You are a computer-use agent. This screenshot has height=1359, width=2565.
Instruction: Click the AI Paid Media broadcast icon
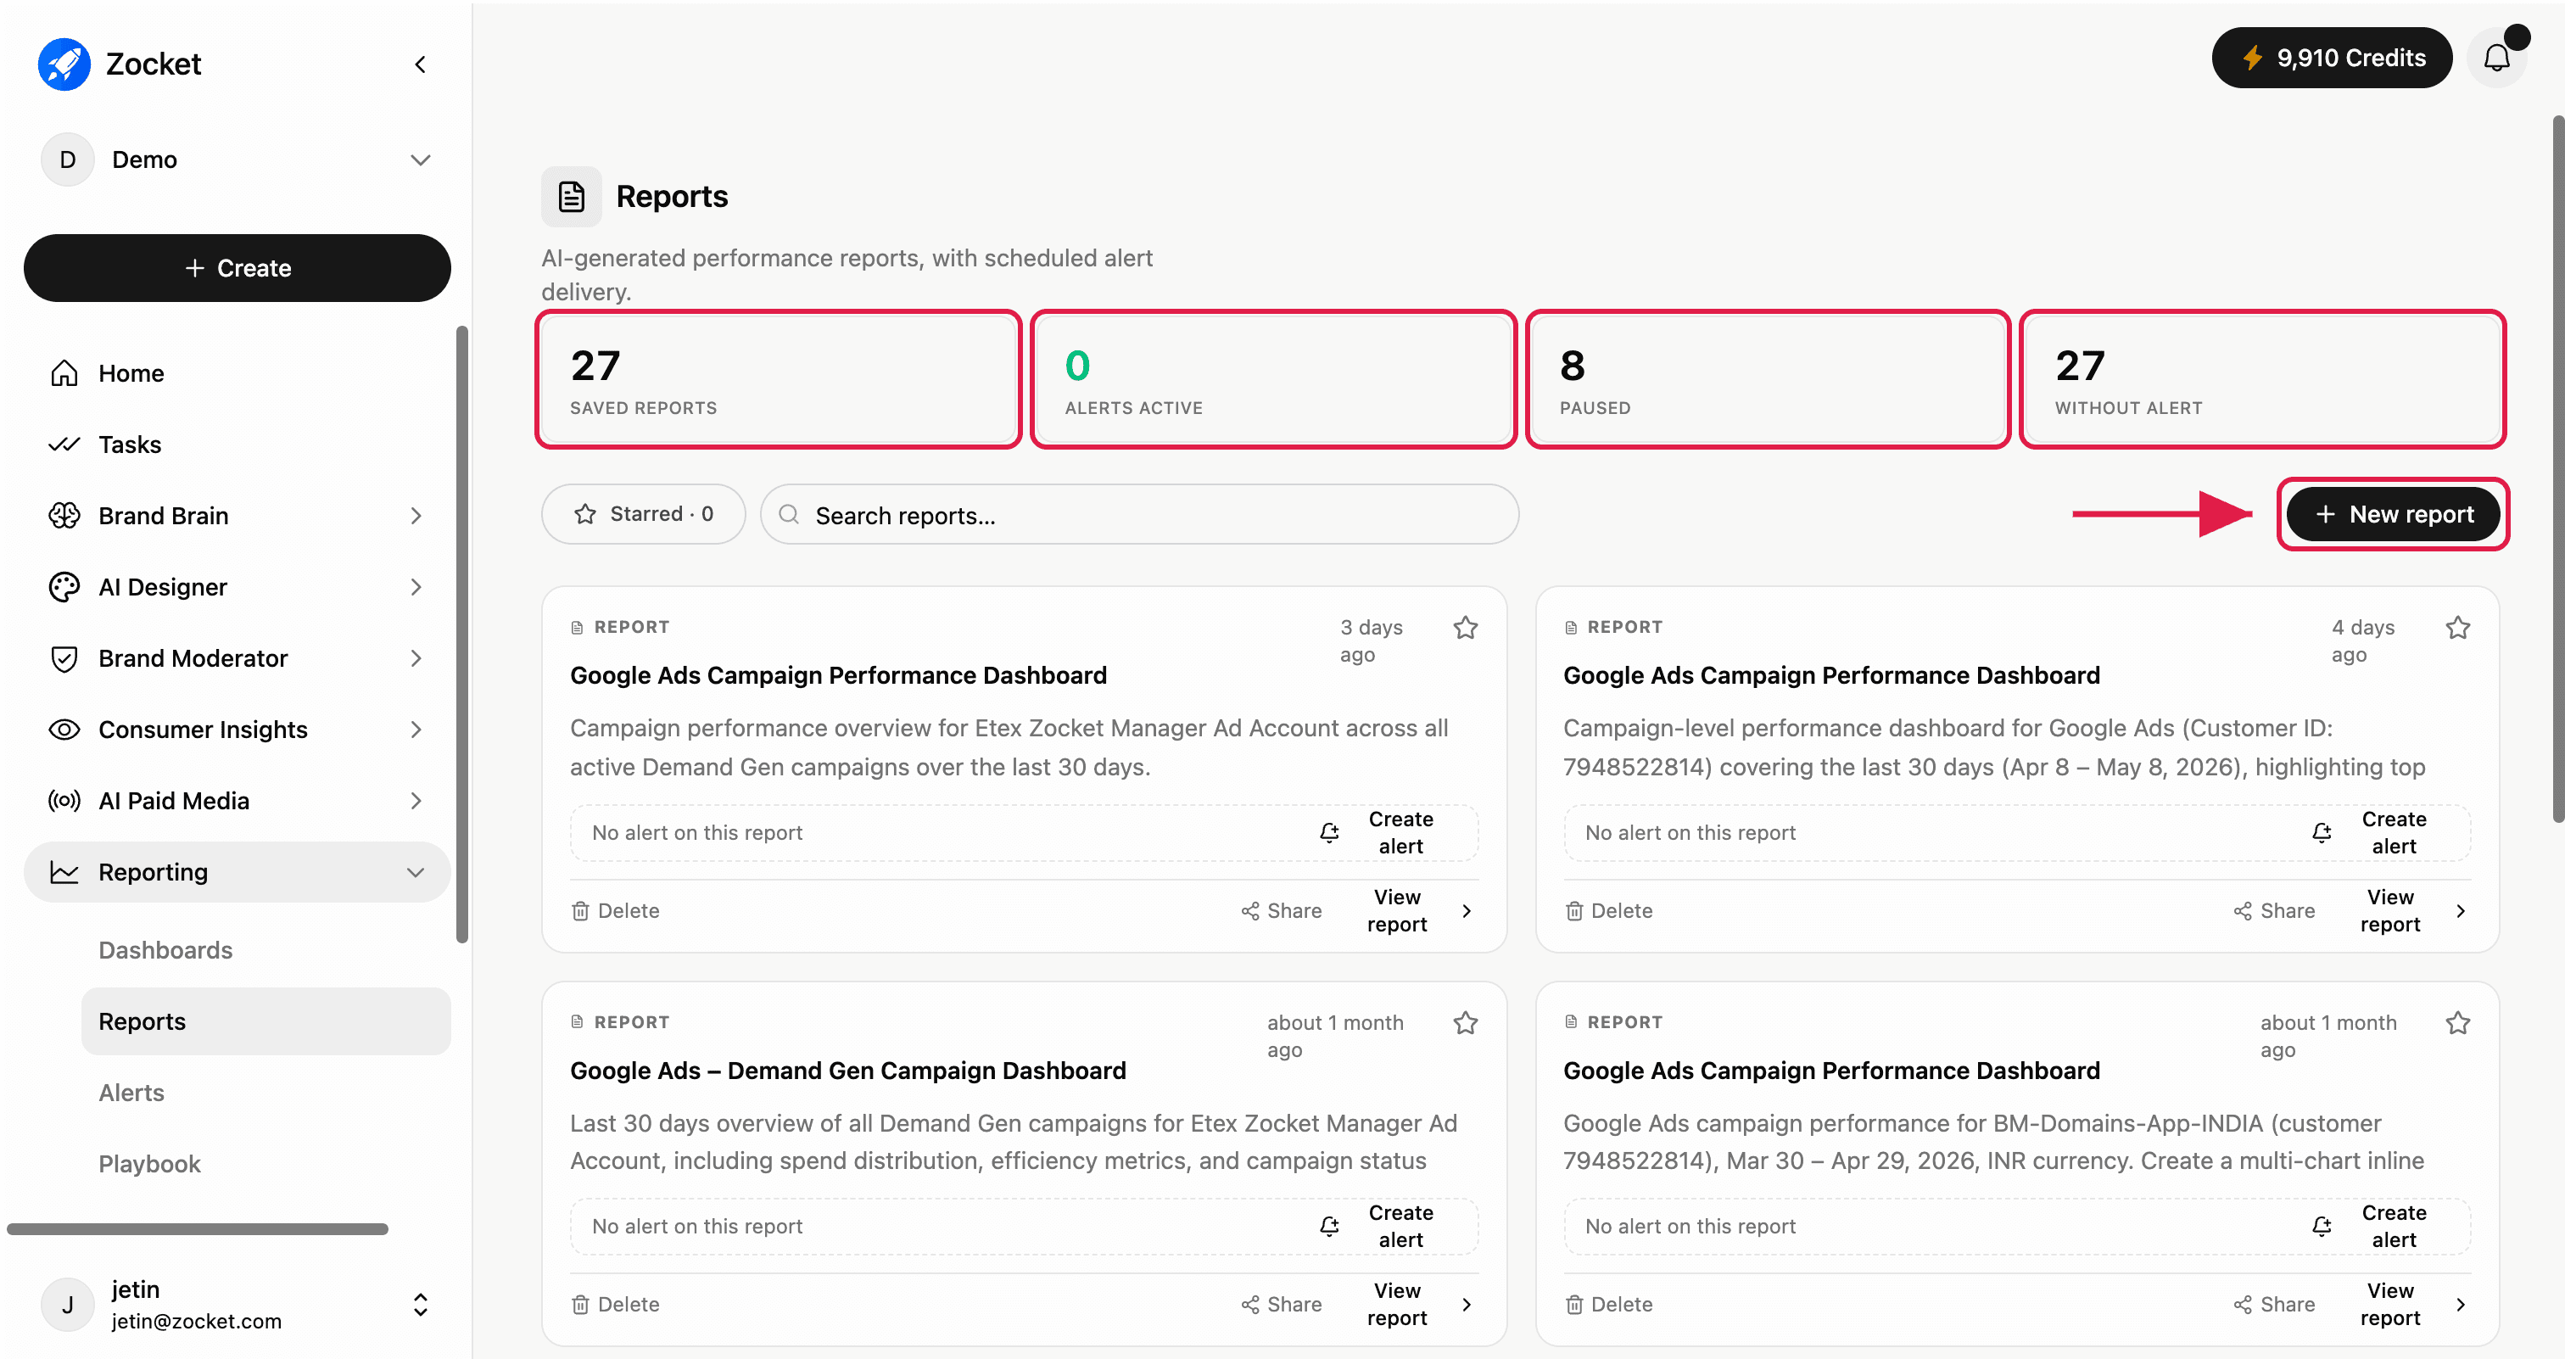tap(64, 801)
